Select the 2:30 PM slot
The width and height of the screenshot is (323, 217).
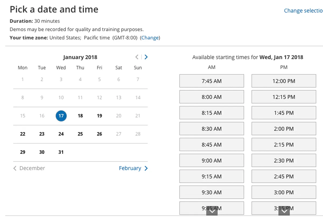pyautogui.click(x=284, y=161)
